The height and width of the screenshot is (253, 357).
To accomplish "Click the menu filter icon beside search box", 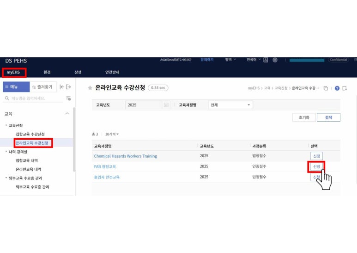I will click(x=68, y=98).
